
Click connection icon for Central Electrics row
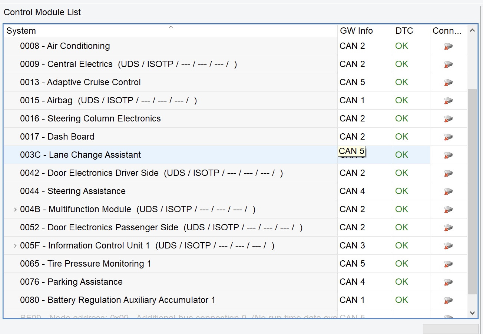point(448,65)
